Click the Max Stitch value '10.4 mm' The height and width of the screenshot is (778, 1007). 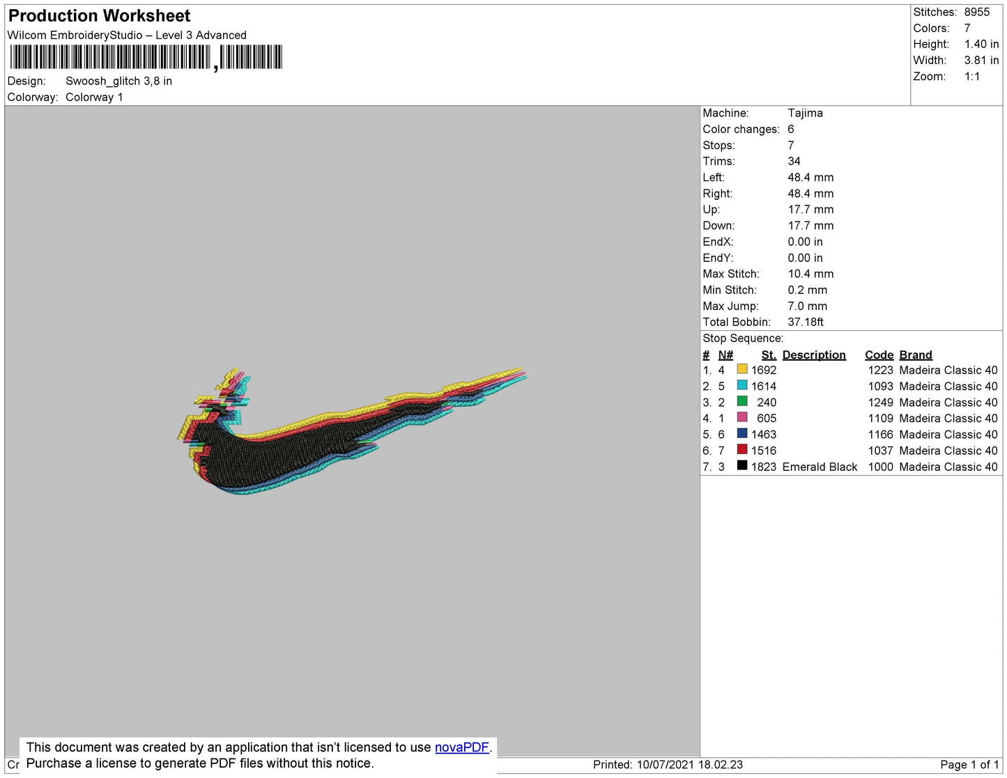click(810, 274)
